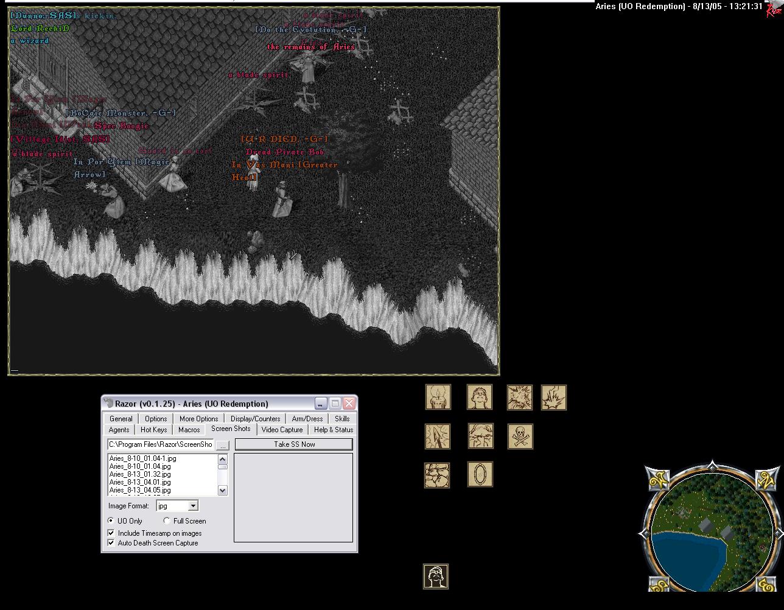784x610 pixels.
Task: Click the browse folder ellipsis button
Action: point(223,445)
